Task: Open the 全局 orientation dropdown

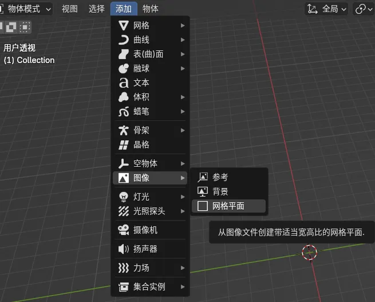Action: tap(326, 9)
